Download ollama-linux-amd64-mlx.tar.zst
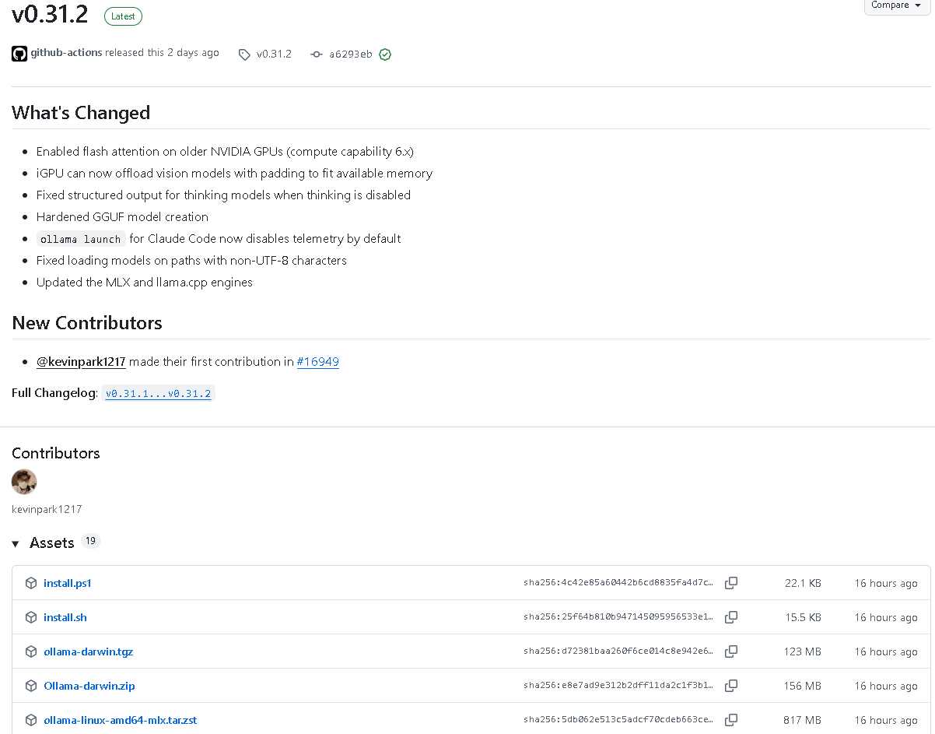 (x=121, y=720)
